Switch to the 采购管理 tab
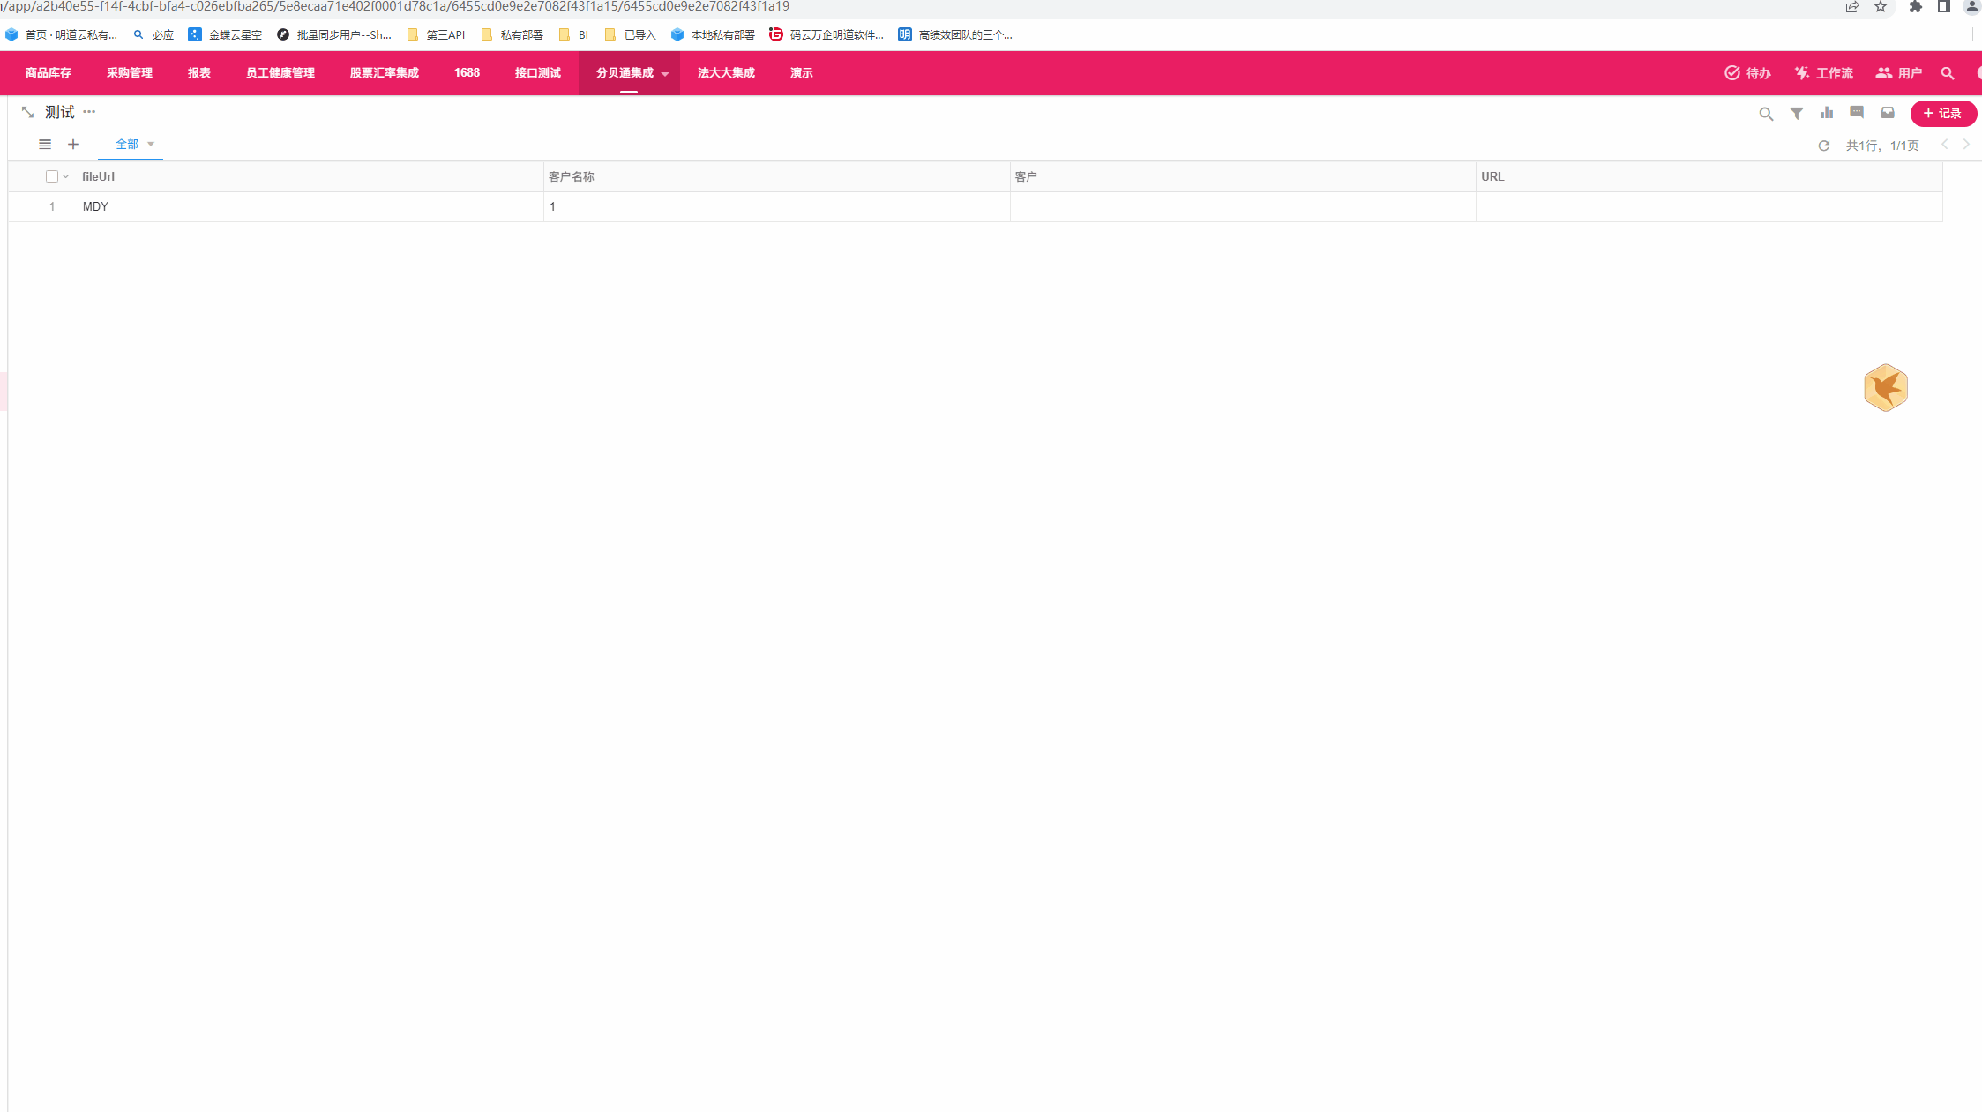 click(x=130, y=73)
